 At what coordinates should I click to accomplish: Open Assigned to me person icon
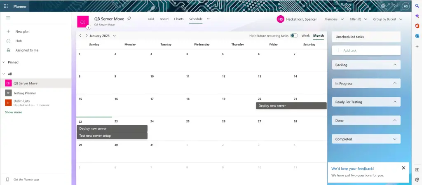pos(8,50)
